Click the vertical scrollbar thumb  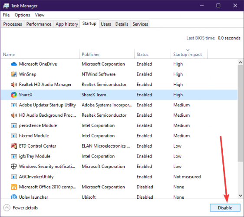tap(241, 113)
